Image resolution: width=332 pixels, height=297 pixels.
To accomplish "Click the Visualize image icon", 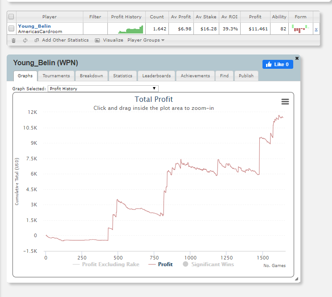I will [x=97, y=40].
